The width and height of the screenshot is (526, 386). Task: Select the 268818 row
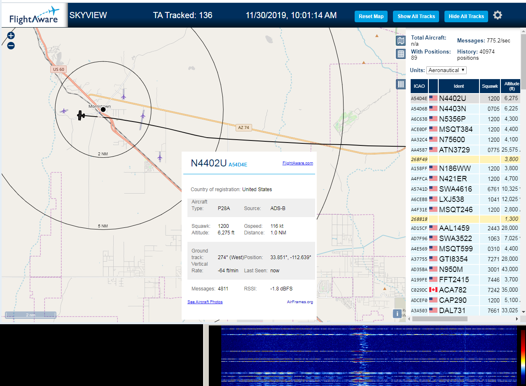465,219
